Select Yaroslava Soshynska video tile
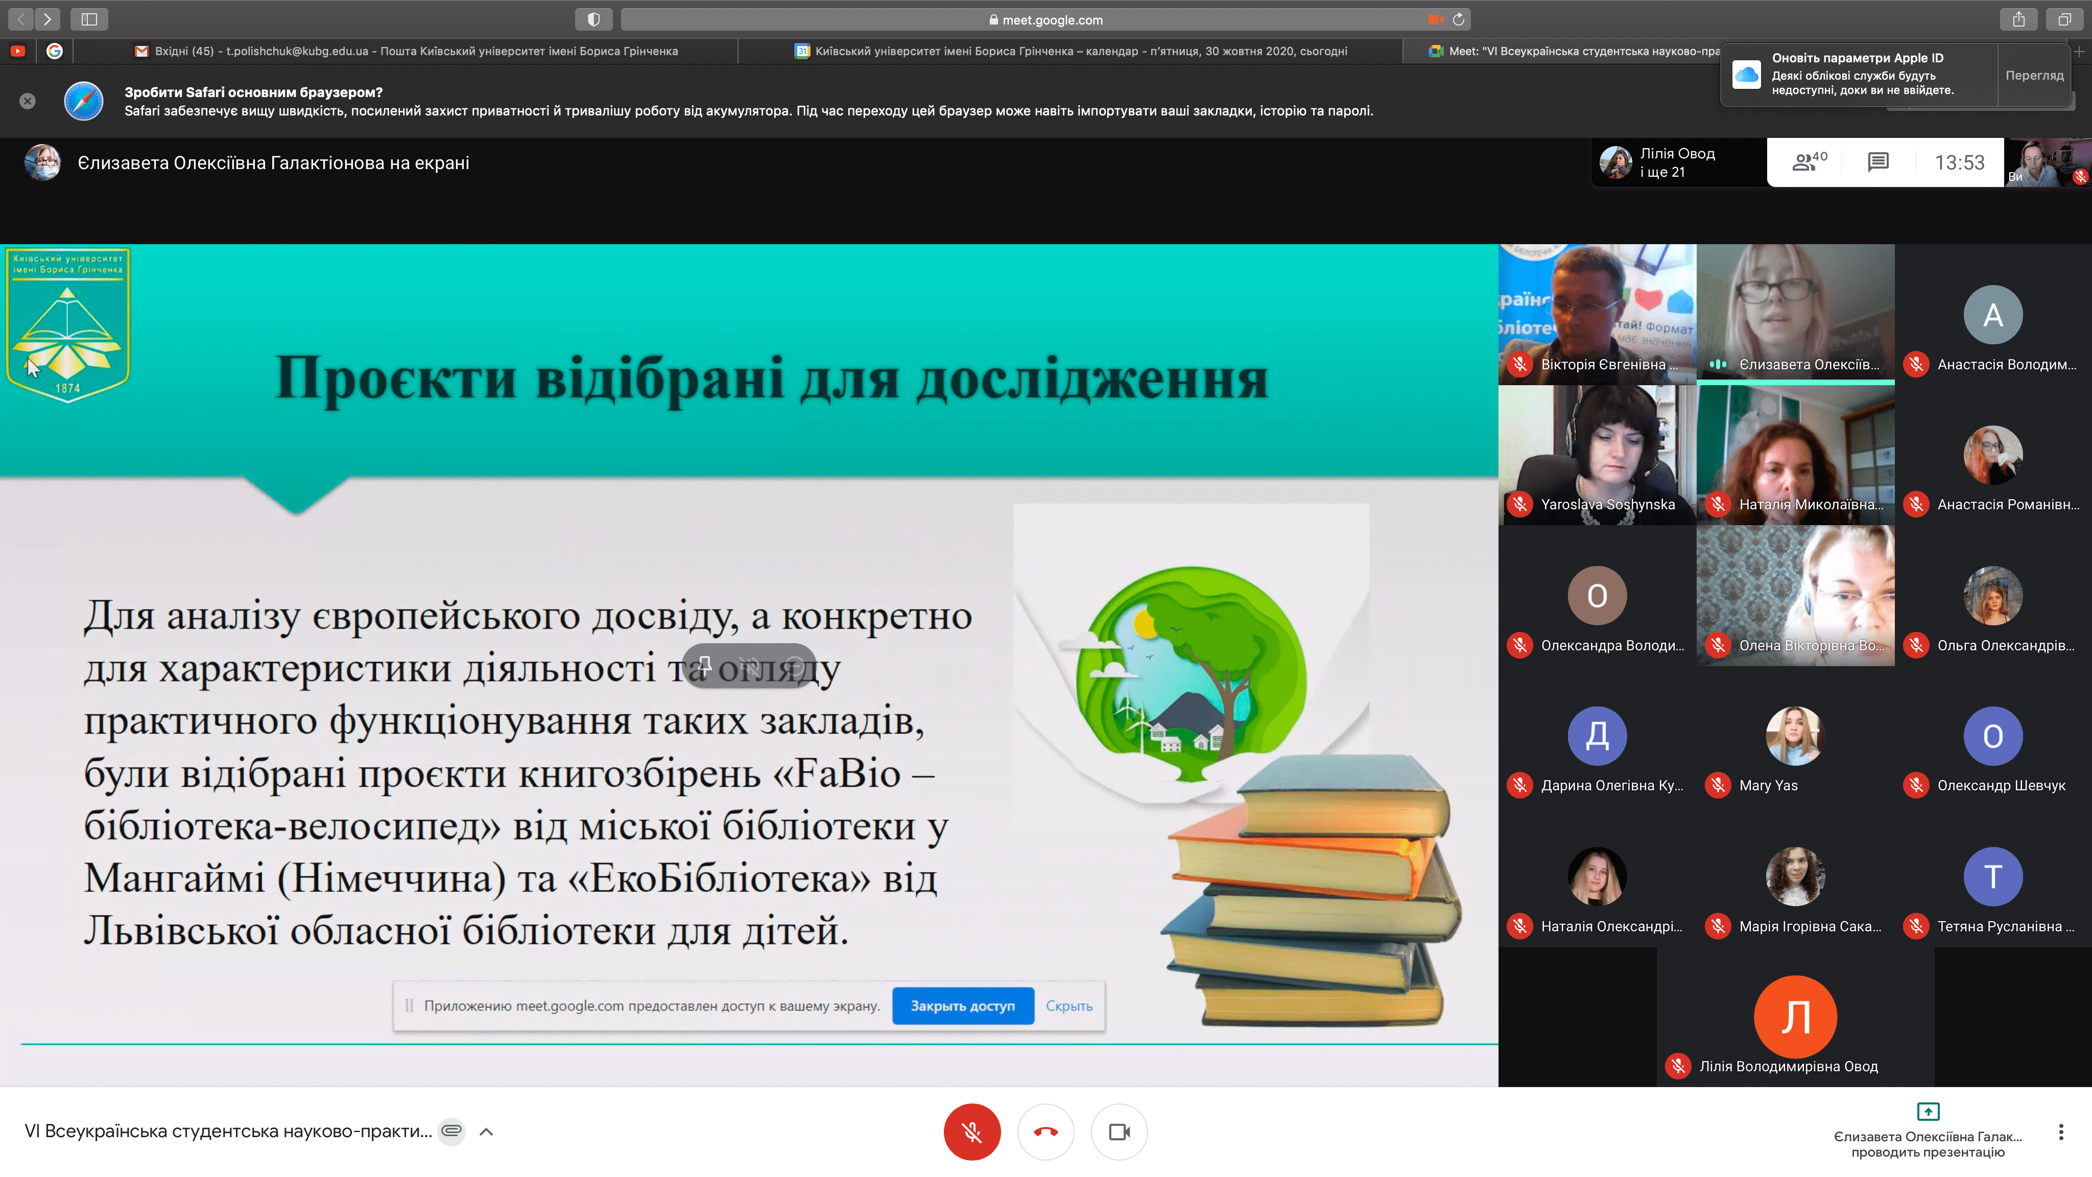The width and height of the screenshot is (2092, 1177). [x=1597, y=455]
